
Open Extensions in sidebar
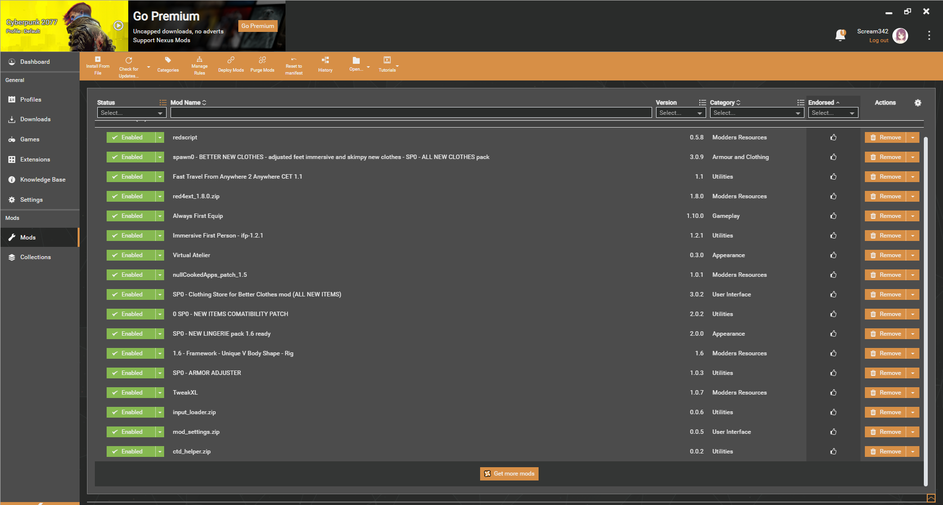point(40,159)
